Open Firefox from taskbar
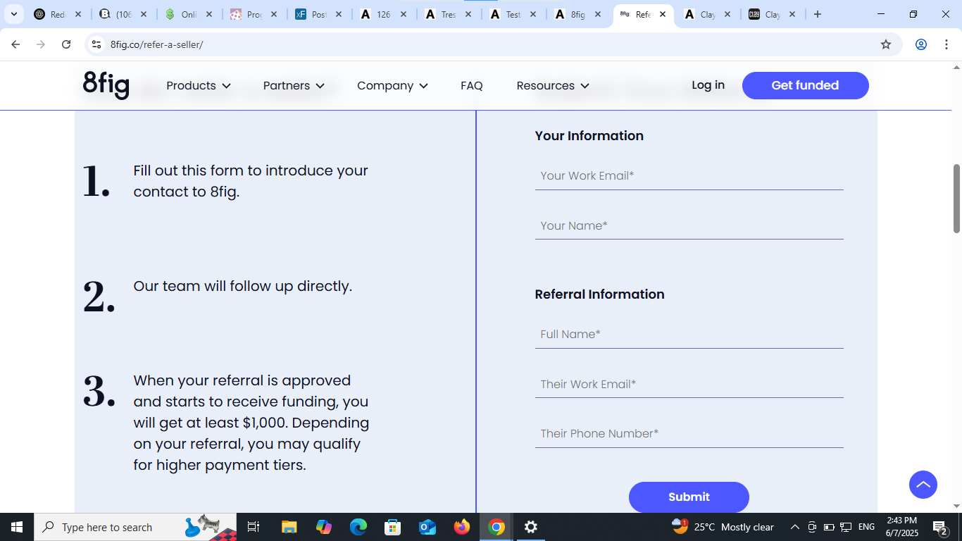This screenshot has width=962, height=541. tap(462, 527)
